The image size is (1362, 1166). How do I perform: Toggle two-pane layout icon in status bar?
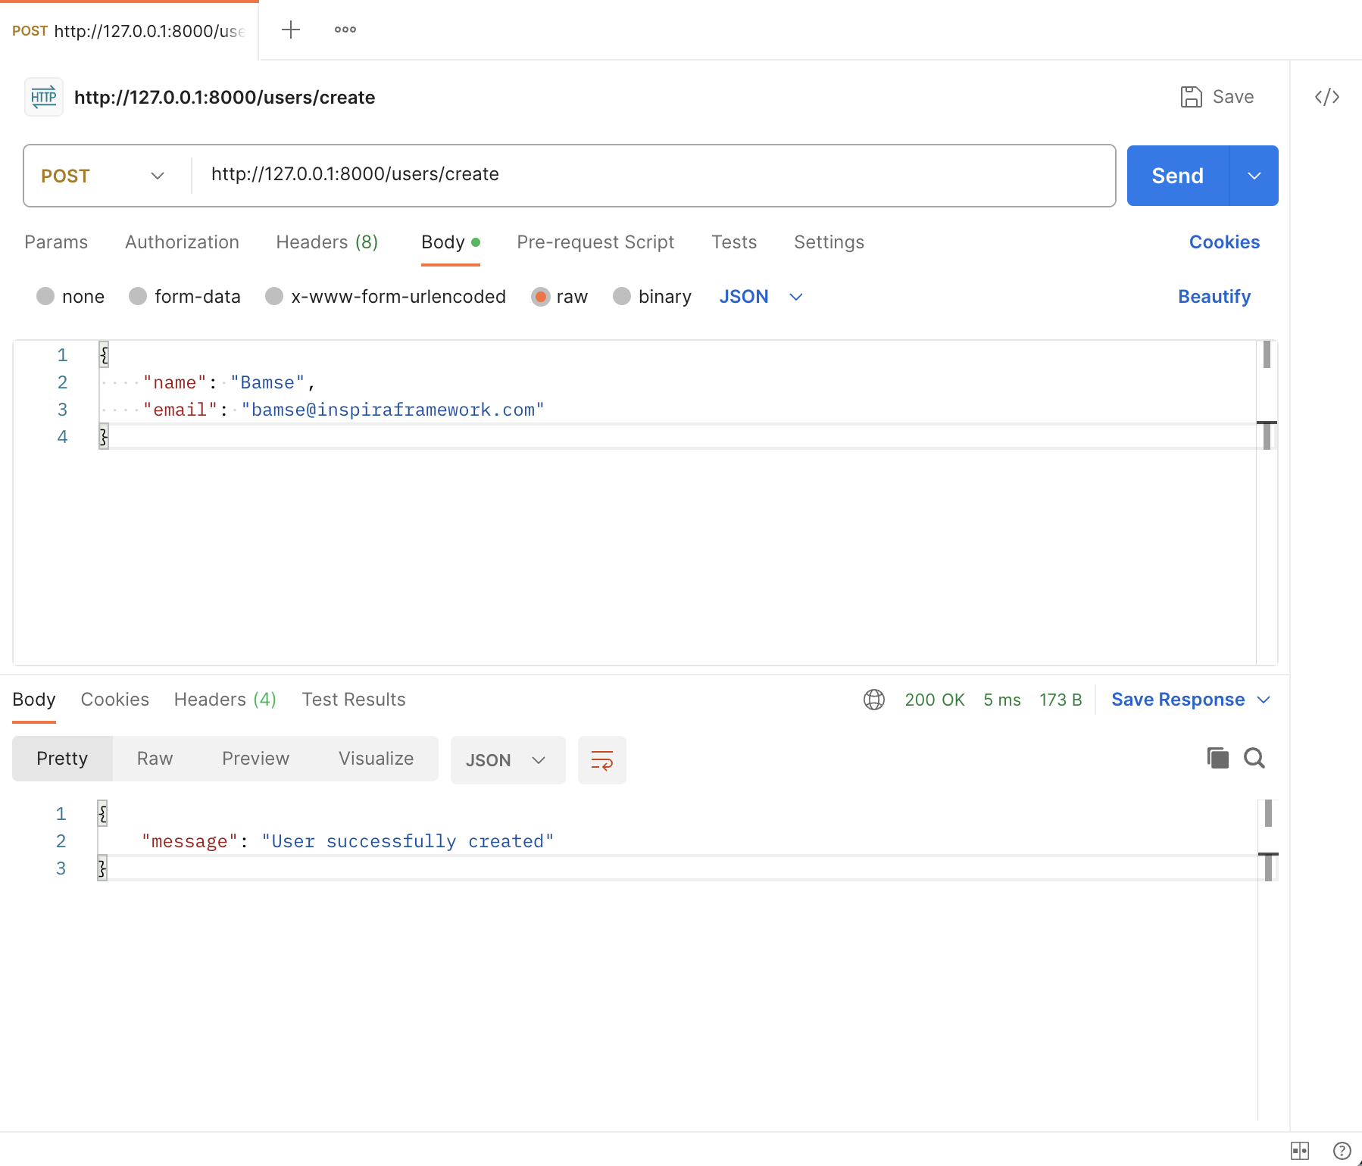pos(1300,1151)
